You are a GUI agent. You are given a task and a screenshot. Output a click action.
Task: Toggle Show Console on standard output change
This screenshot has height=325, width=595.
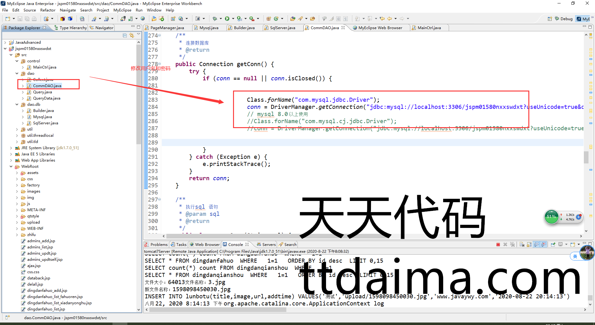click(x=536, y=245)
